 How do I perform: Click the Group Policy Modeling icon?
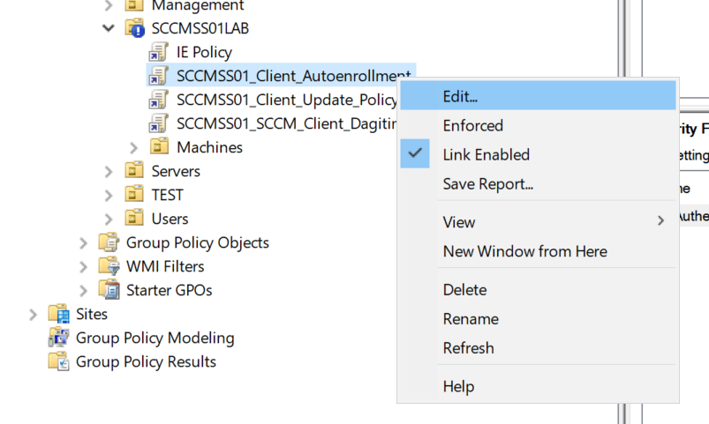pyautogui.click(x=59, y=338)
